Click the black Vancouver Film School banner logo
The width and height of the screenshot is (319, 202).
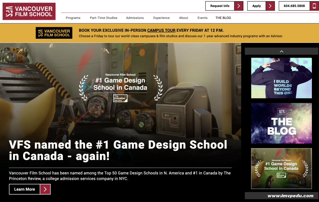click(x=54, y=33)
